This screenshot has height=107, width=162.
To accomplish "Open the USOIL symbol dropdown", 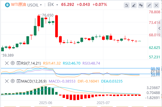I will click(x=34, y=5).
